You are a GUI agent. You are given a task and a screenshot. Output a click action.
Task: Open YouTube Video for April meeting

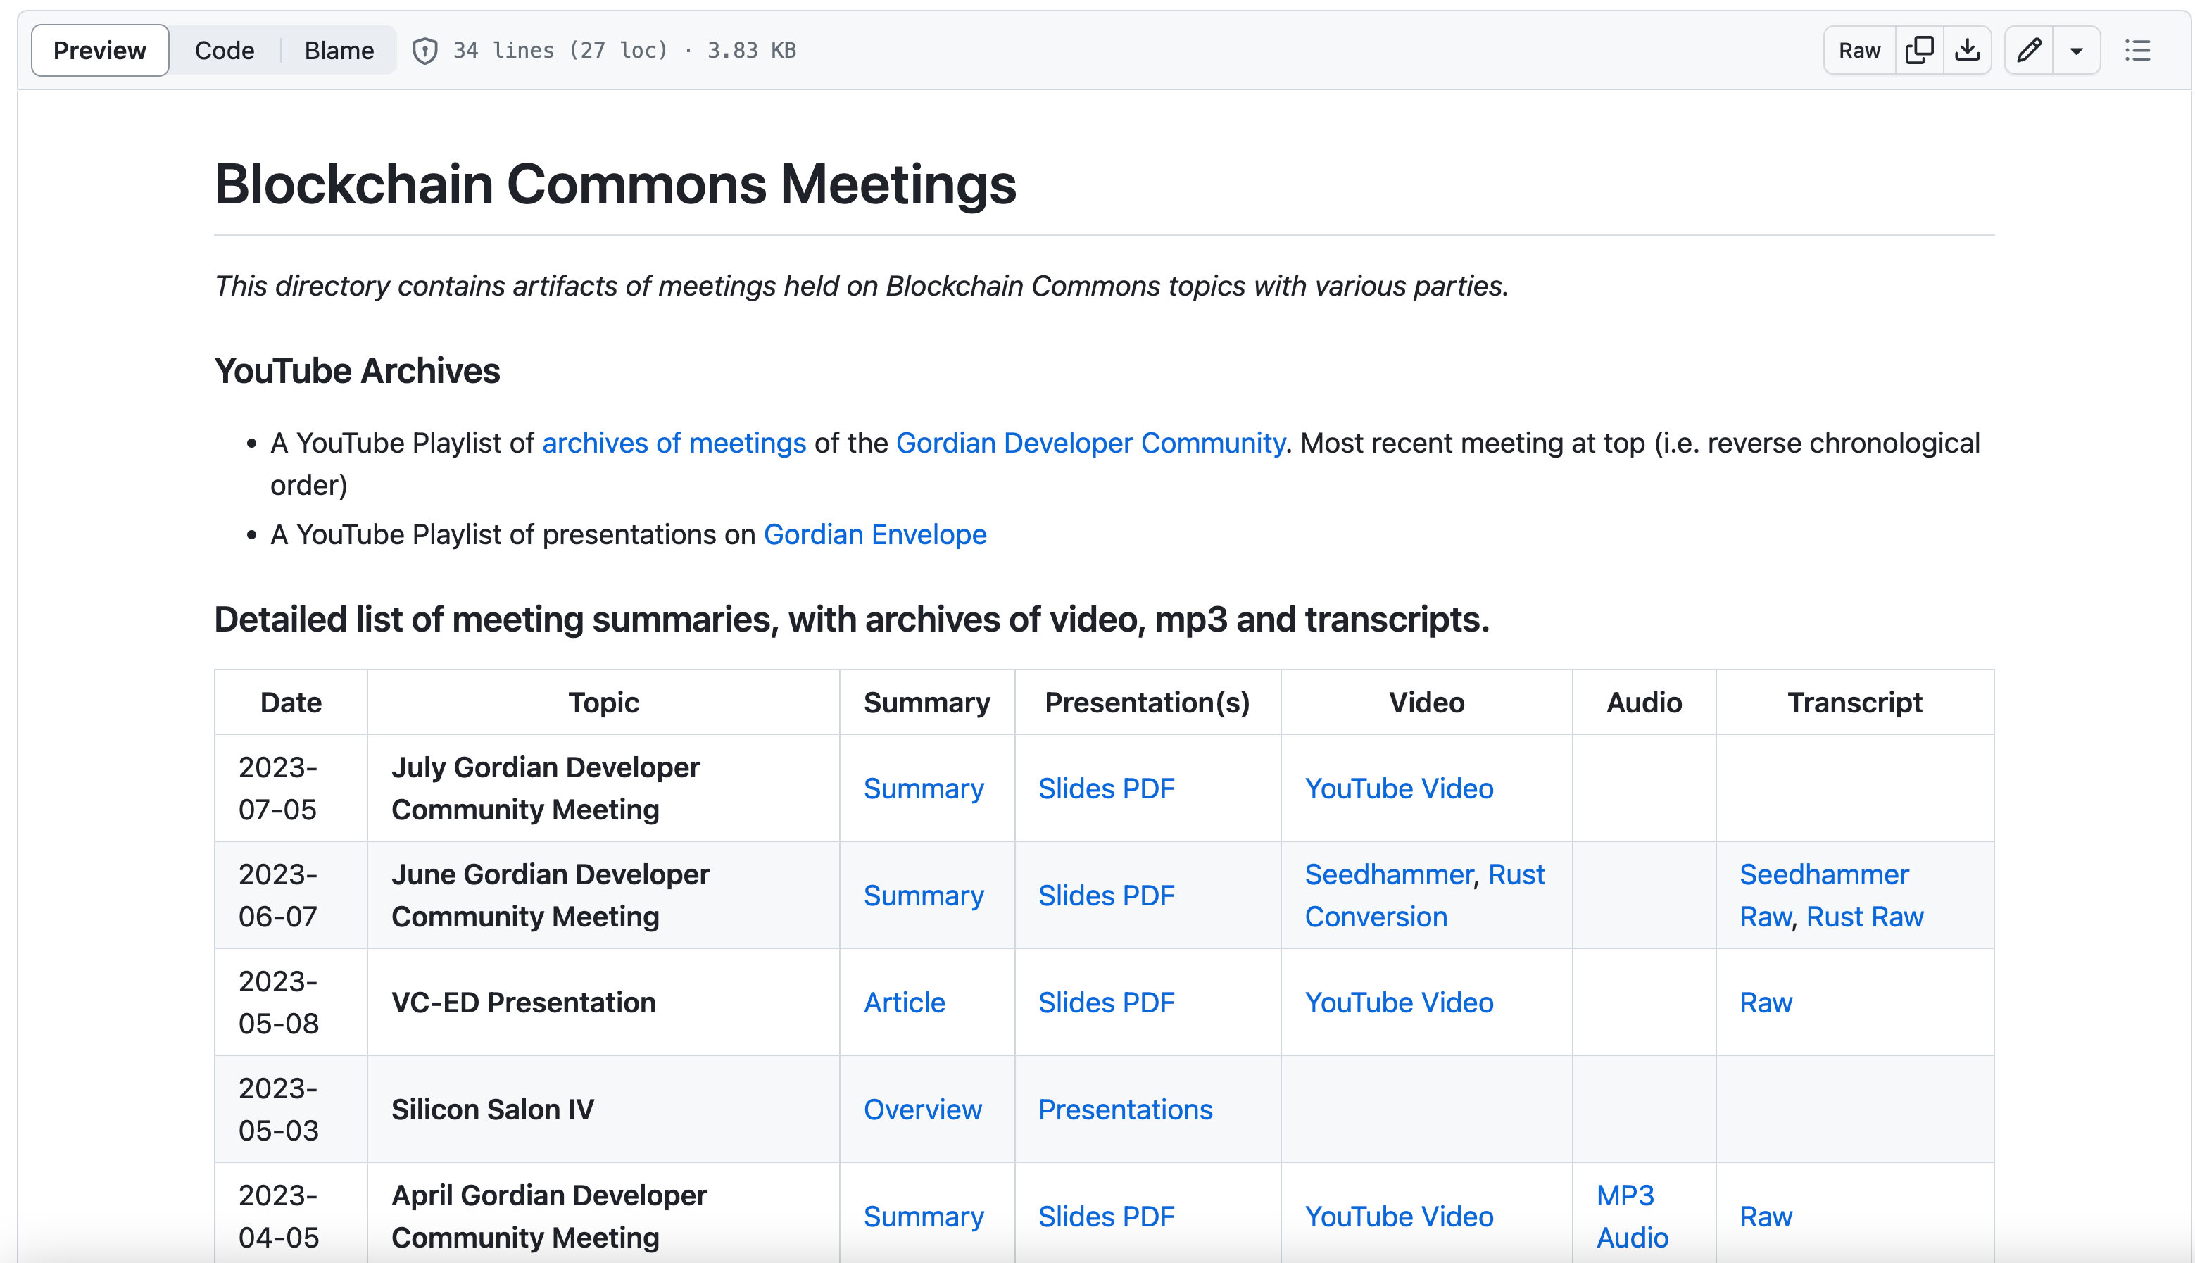(1399, 1216)
